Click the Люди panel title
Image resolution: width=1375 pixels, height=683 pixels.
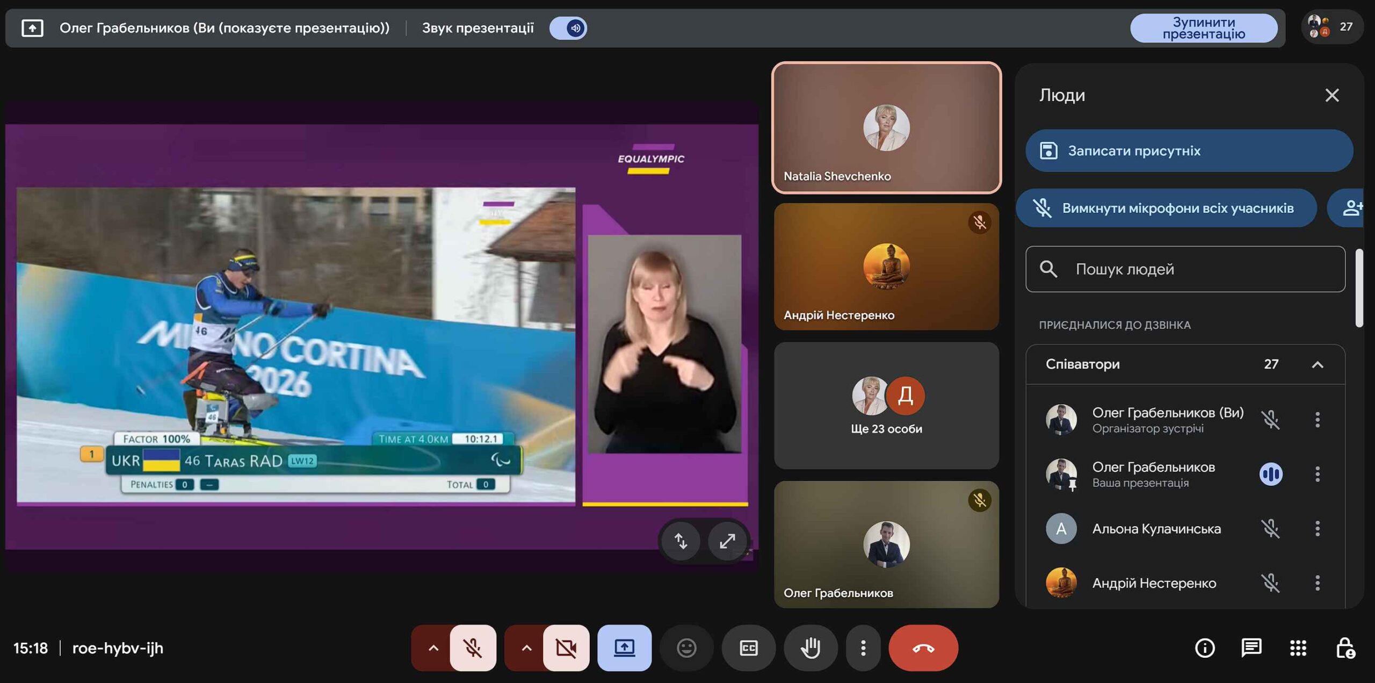[1061, 95]
